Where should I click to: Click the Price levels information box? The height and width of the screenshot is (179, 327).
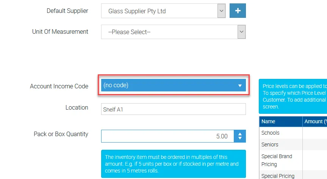coord(293,96)
